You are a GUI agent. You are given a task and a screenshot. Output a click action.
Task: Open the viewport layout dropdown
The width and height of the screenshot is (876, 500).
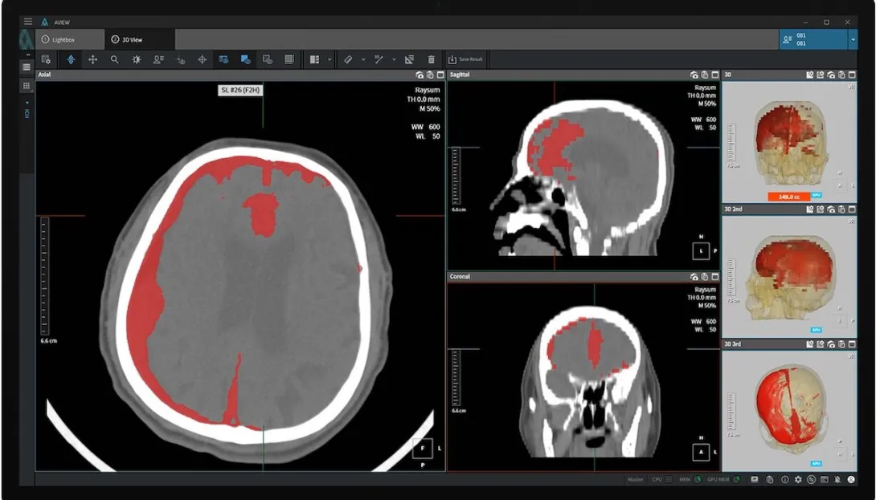(x=330, y=59)
